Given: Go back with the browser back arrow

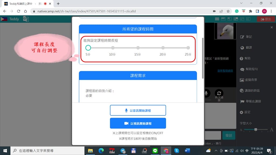Looking at the screenshot, I should (5, 11).
